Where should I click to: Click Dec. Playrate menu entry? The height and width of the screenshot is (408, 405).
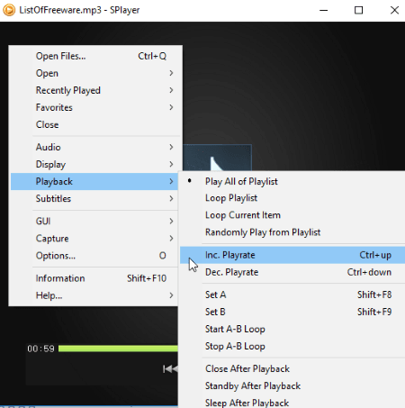[292, 272]
